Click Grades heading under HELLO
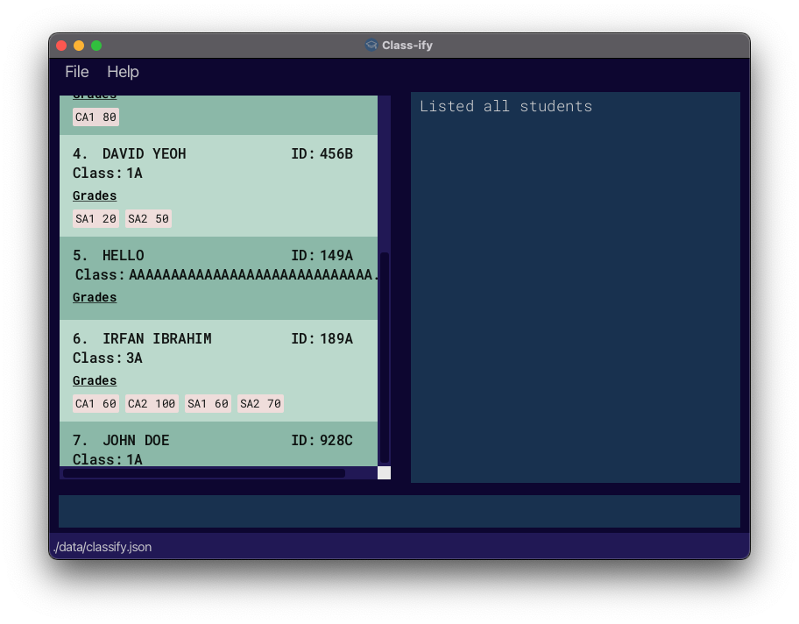 (x=95, y=297)
